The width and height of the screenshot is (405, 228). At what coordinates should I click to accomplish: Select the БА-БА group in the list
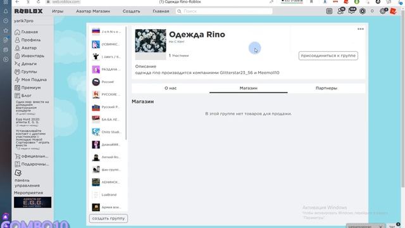pos(107,120)
